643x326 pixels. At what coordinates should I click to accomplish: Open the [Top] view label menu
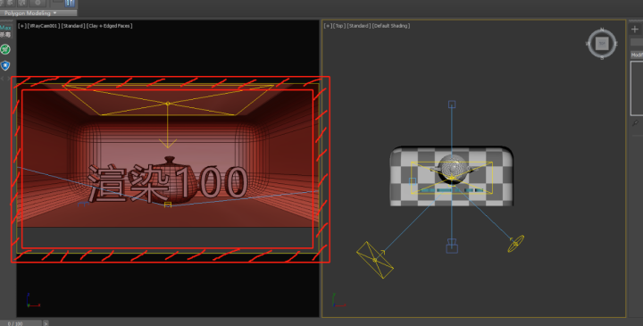[x=339, y=26]
